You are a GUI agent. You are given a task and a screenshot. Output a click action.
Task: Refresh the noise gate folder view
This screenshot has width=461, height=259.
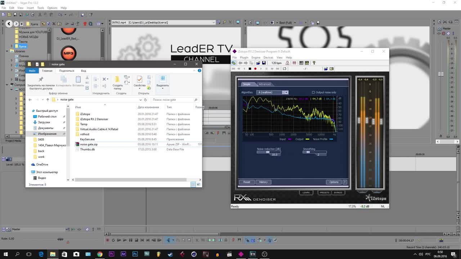tap(146, 100)
